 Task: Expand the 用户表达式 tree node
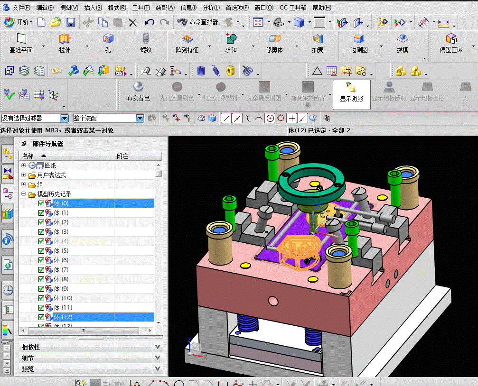[23, 175]
